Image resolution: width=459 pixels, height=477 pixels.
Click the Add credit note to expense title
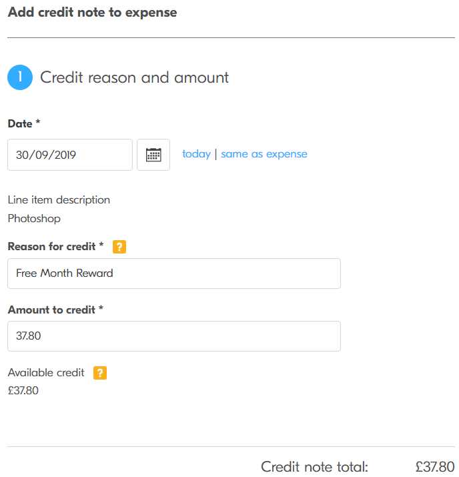click(92, 13)
